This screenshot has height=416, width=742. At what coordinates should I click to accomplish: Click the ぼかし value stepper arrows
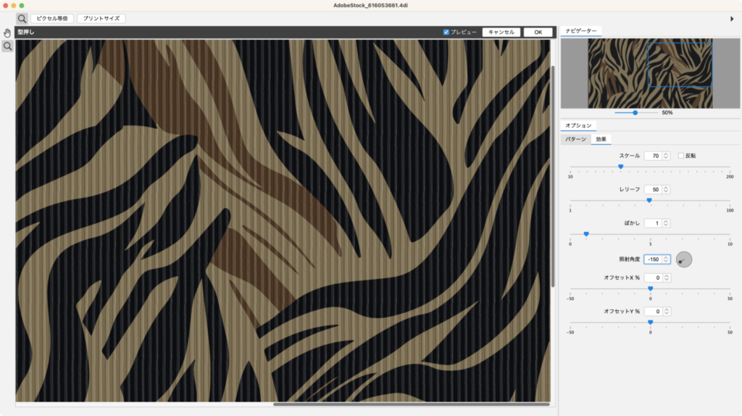(666, 223)
